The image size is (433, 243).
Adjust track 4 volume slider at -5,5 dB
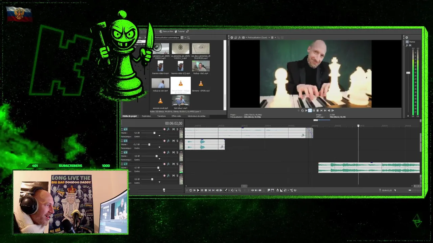coord(154,133)
